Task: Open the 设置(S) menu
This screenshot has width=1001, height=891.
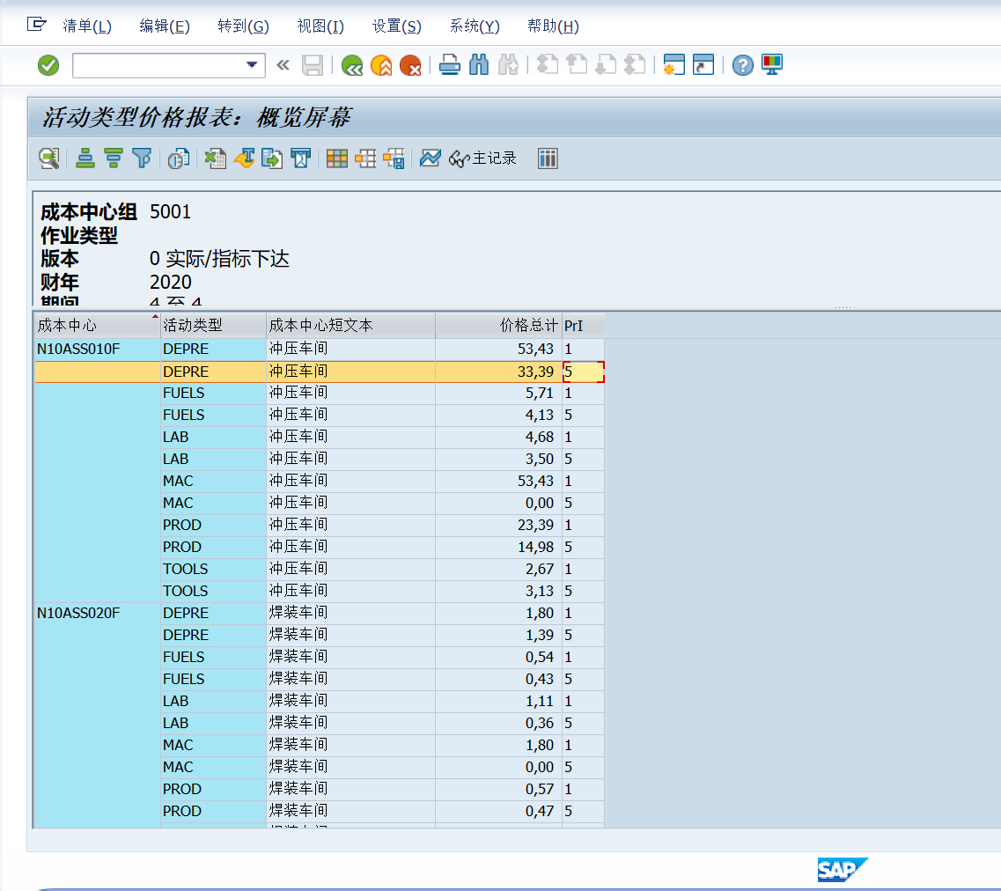Action: 396,26
